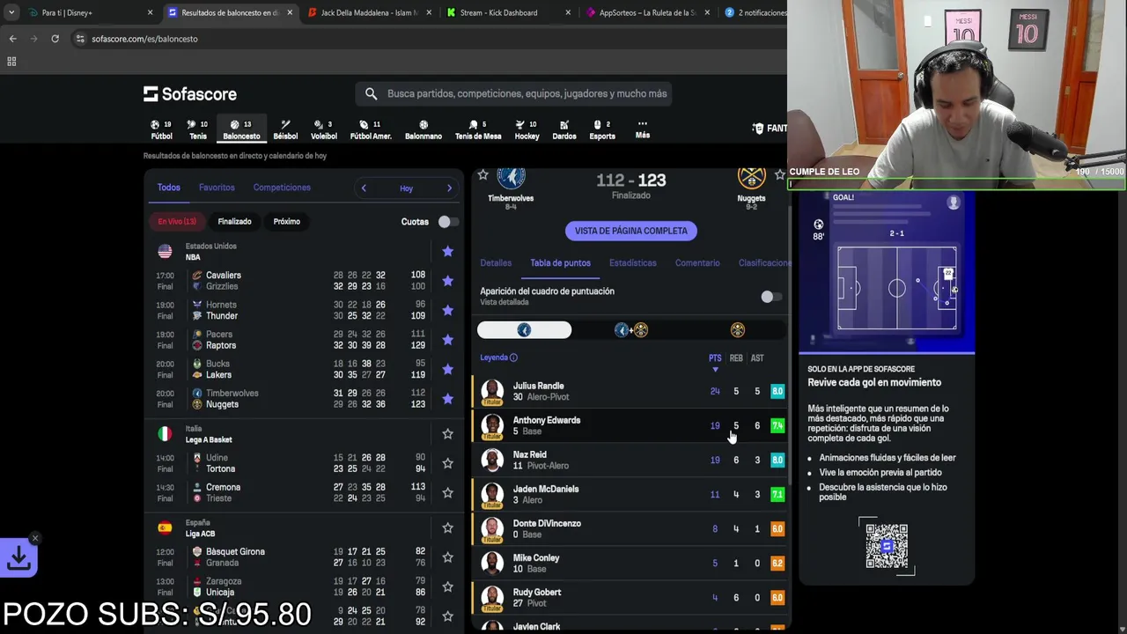The height and width of the screenshot is (634, 1127).
Task: Open Anthony Edwards player row
Action: [x=630, y=425]
